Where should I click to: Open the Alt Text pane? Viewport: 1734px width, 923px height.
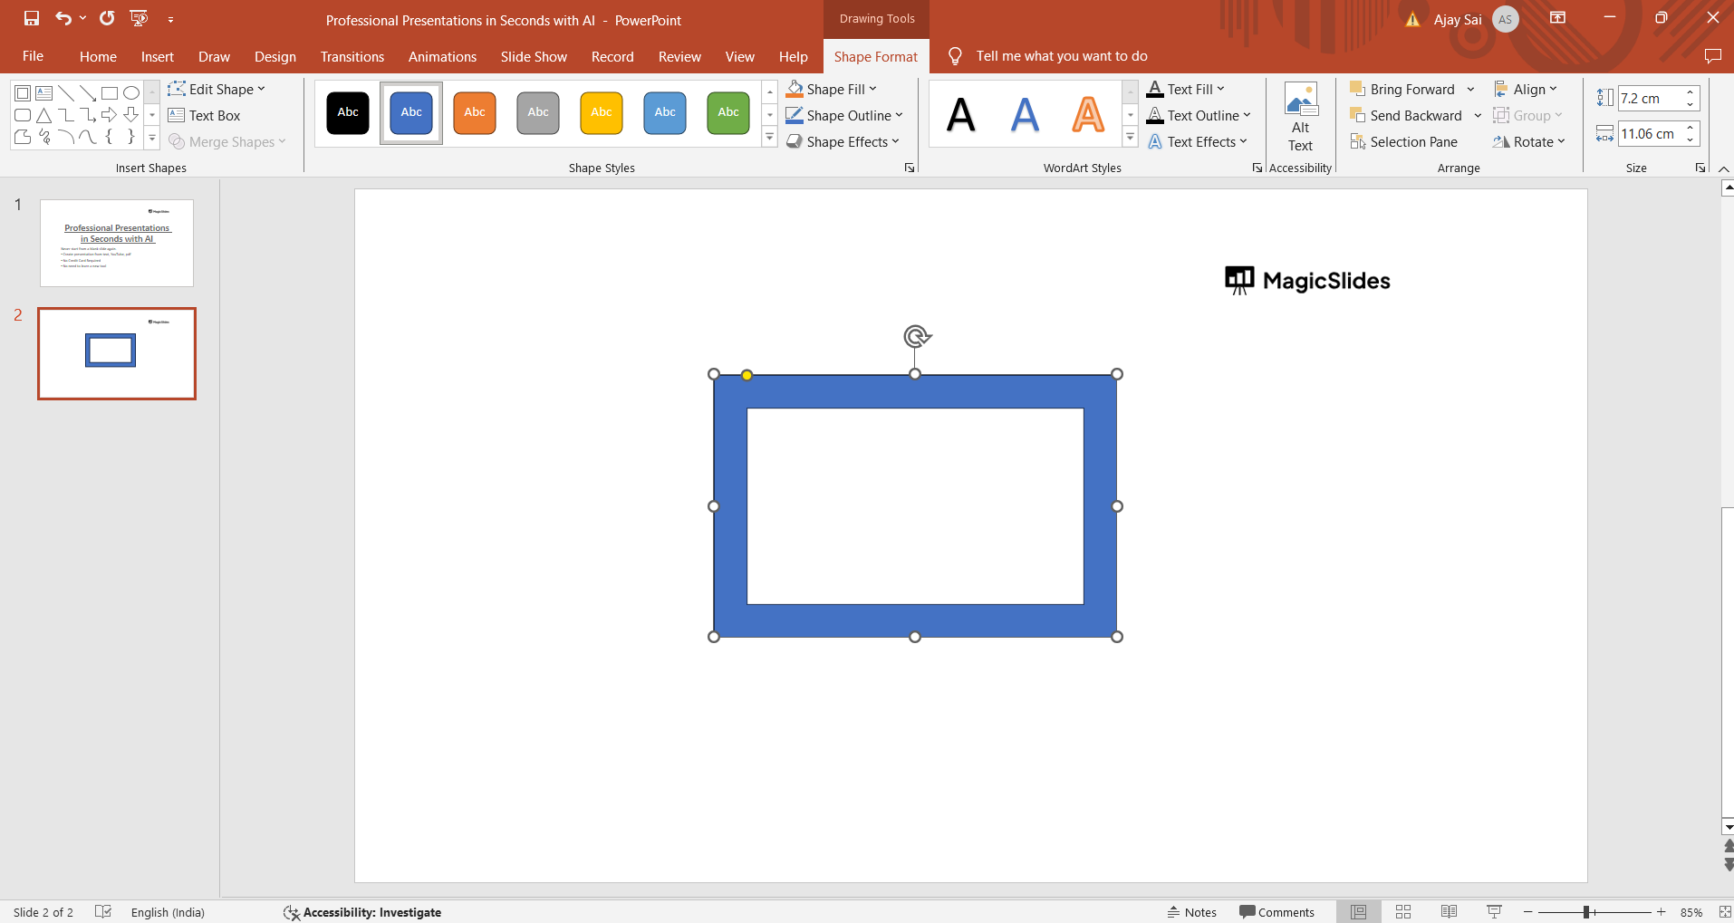(1300, 118)
